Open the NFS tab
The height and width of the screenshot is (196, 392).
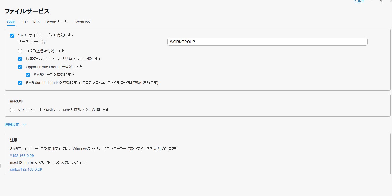tap(37, 22)
